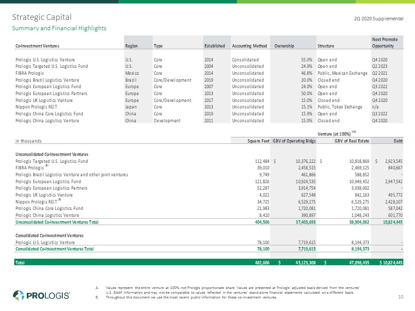Click GBV value '10,376,222'
The height and width of the screenshot is (311, 415).
coord(306,161)
